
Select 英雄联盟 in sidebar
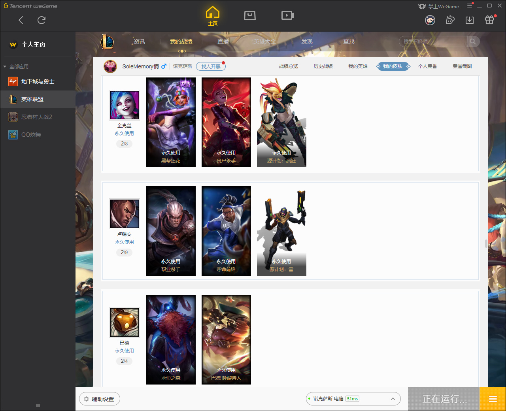point(38,99)
